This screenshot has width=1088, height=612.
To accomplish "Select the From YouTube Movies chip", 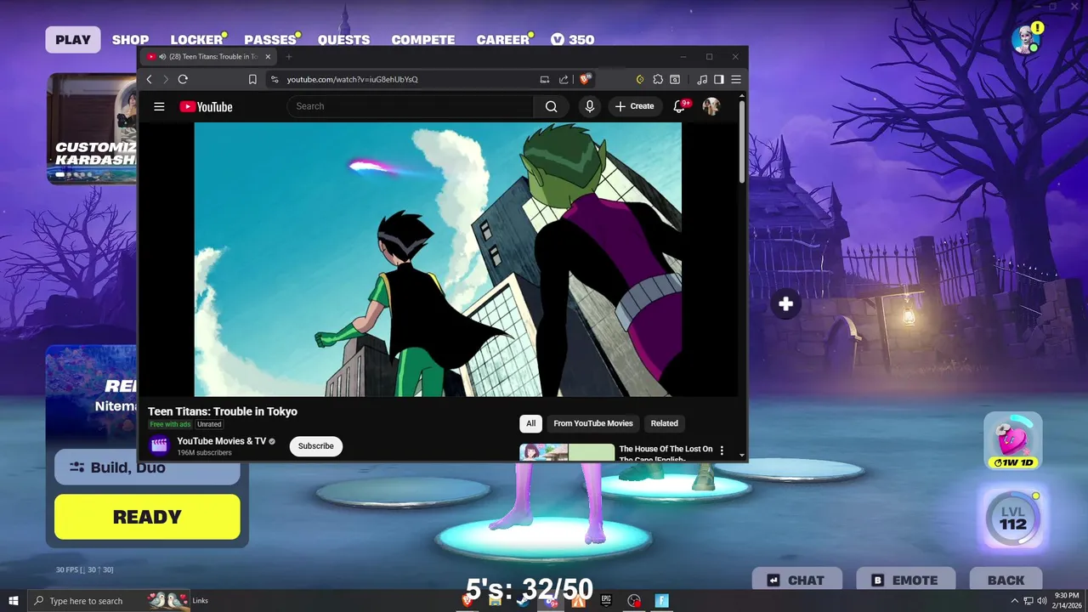I will point(593,423).
